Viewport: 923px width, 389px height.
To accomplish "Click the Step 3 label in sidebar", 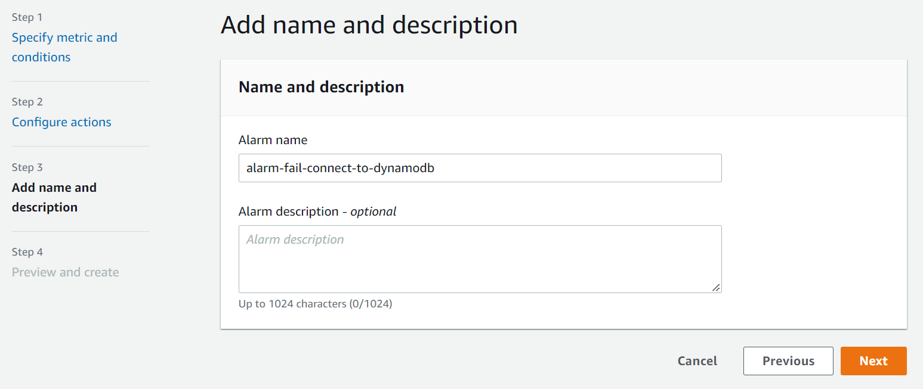I will (27, 167).
